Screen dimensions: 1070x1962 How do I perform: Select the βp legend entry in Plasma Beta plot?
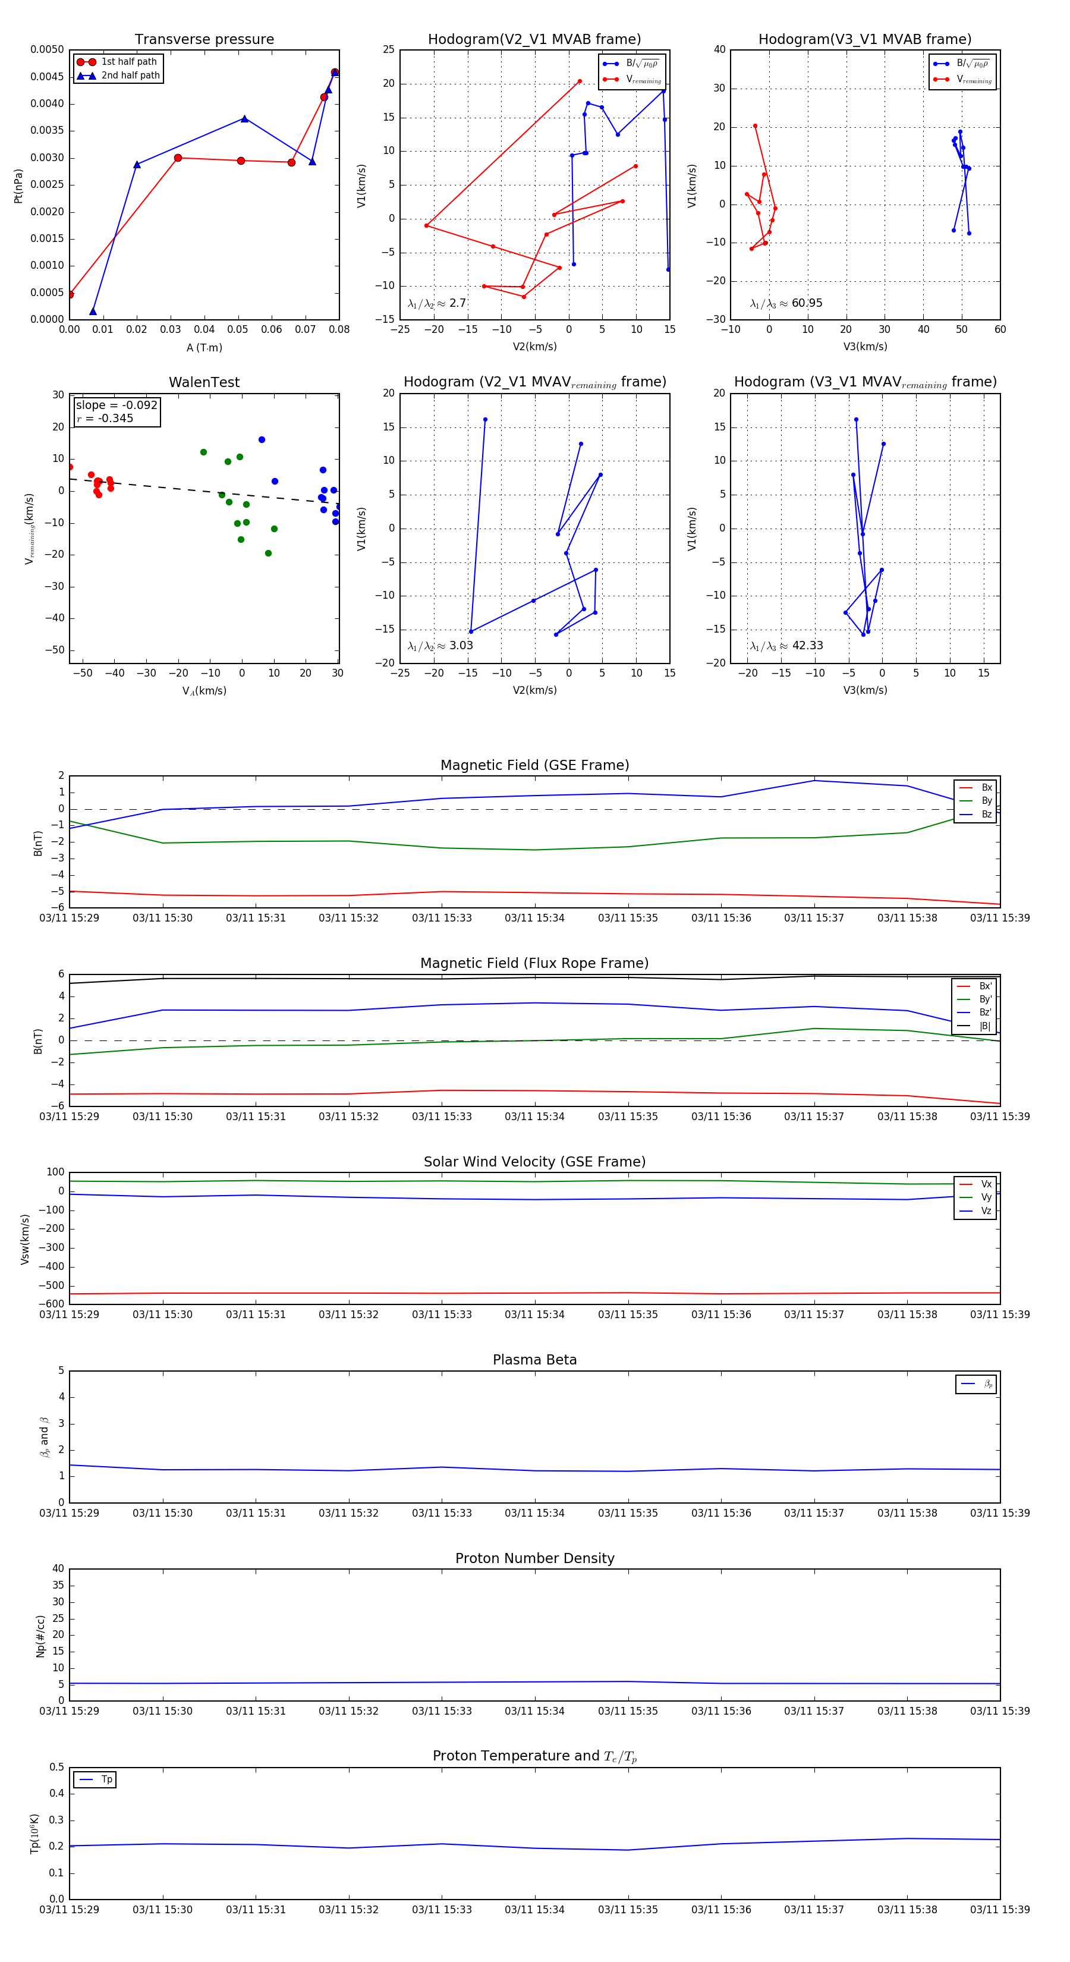pyautogui.click(x=976, y=1384)
